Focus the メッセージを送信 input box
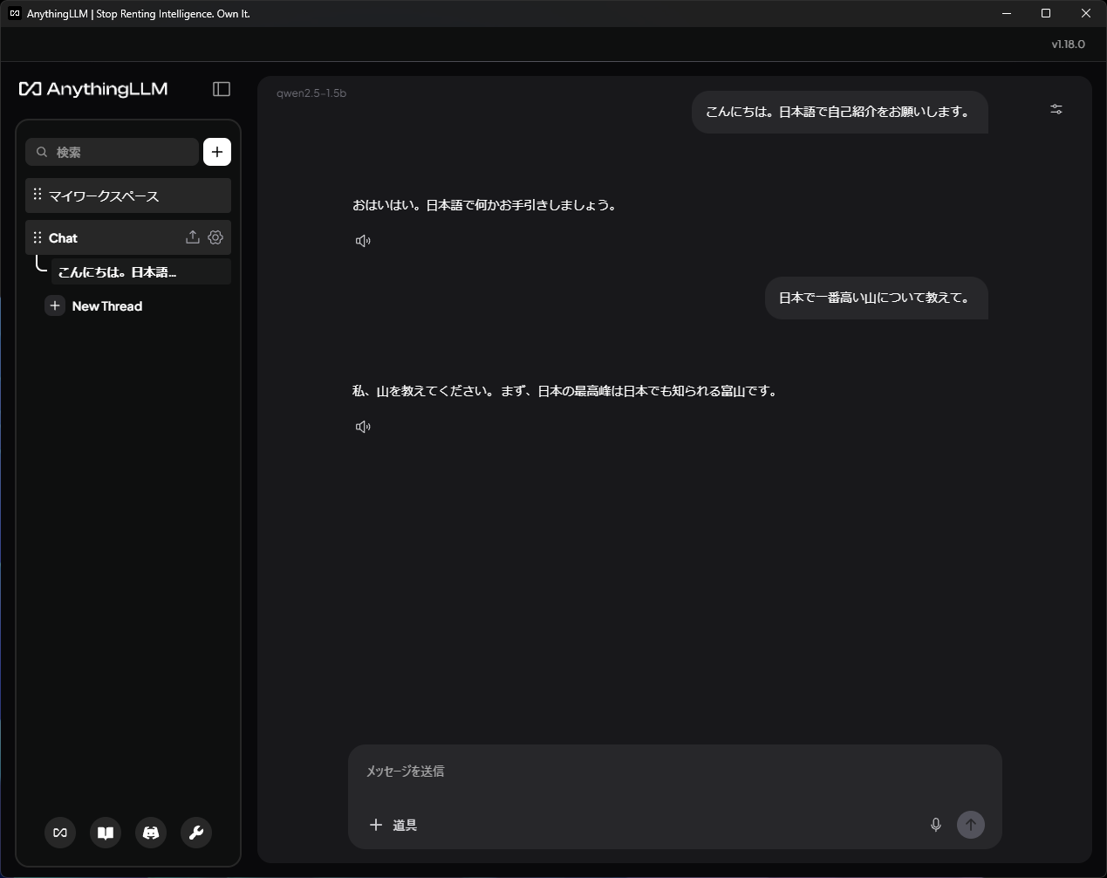 tap(674, 772)
